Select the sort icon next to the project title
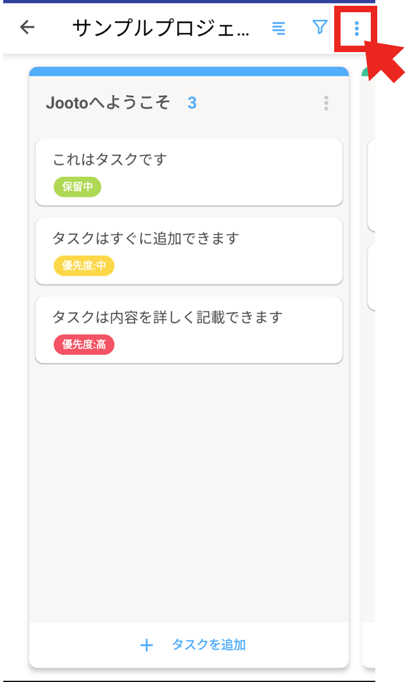The height and width of the screenshot is (682, 419). 279,28
